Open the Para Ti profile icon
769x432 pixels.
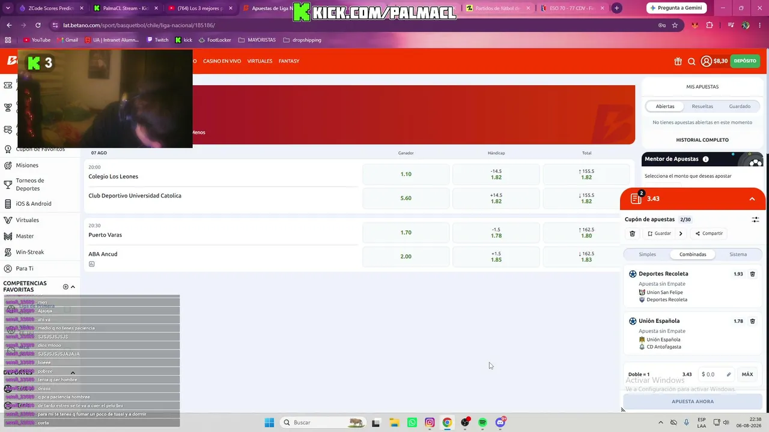[8, 269]
